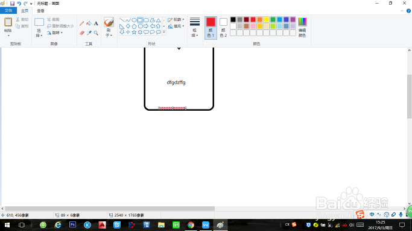Click the horizontal scrollbar thumb
Viewport: 412px width, 231px height.
[110, 209]
